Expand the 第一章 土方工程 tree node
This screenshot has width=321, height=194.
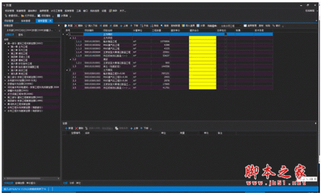click(x=9, y=46)
